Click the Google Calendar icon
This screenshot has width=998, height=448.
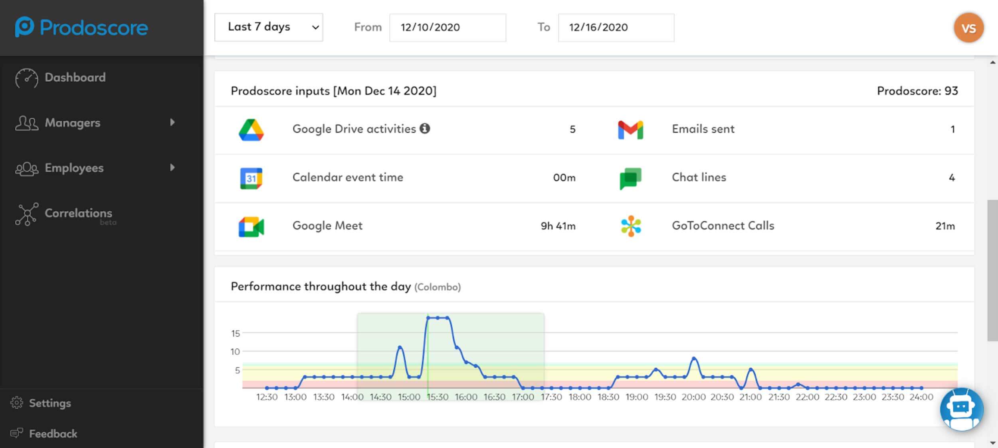(251, 178)
